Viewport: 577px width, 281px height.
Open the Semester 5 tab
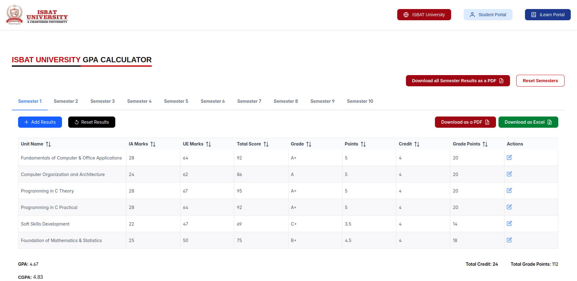tap(176, 101)
